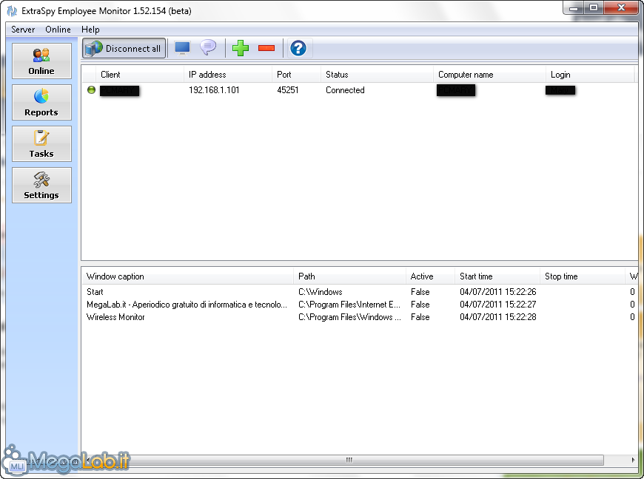
Task: Open the Help menu
Action: tap(90, 30)
